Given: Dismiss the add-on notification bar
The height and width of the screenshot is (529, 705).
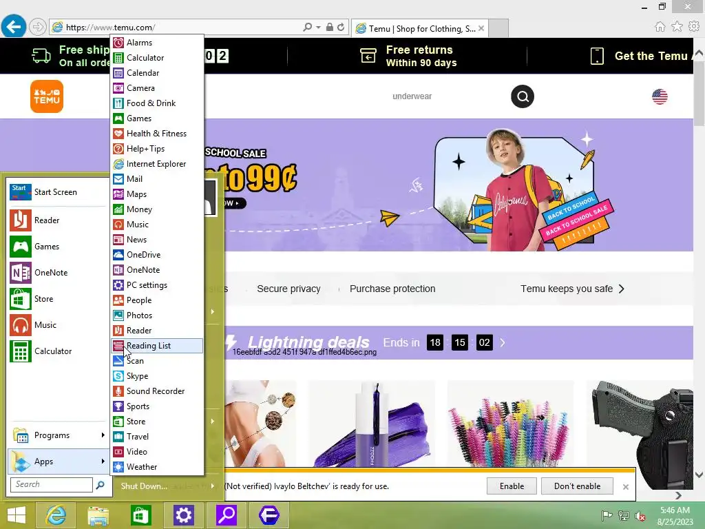Looking at the screenshot, I should [625, 487].
